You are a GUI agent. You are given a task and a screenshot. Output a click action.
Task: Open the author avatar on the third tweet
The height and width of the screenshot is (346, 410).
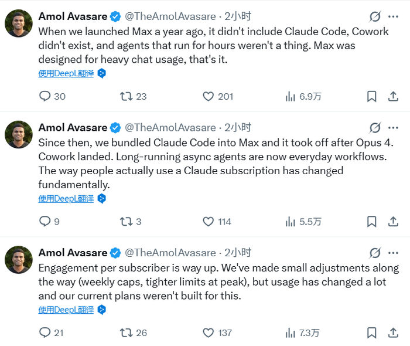(x=19, y=259)
